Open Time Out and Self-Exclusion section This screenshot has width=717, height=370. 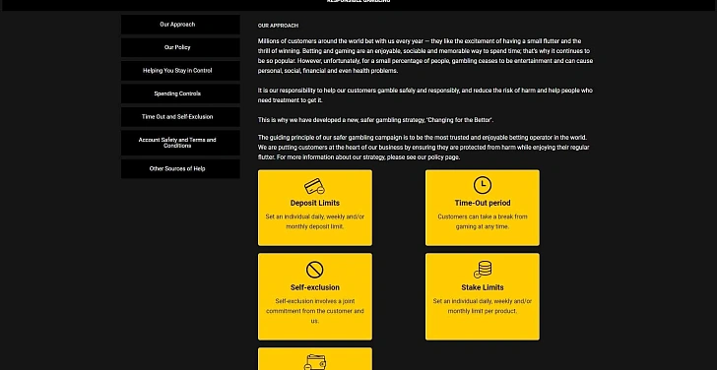[x=180, y=117]
